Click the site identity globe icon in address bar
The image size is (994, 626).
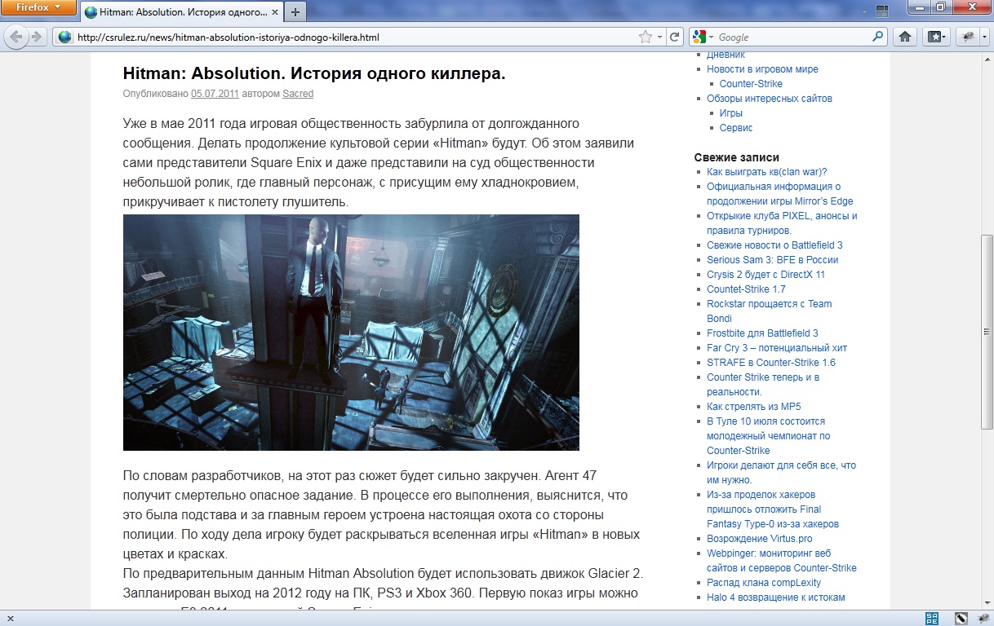(65, 37)
